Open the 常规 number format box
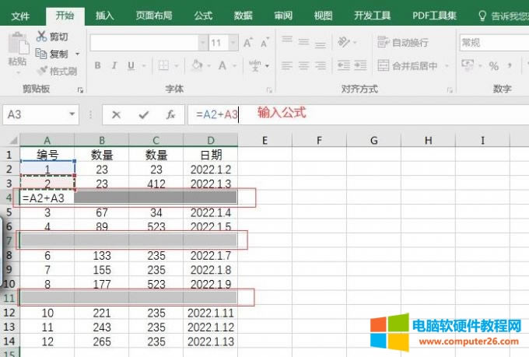 494,43
